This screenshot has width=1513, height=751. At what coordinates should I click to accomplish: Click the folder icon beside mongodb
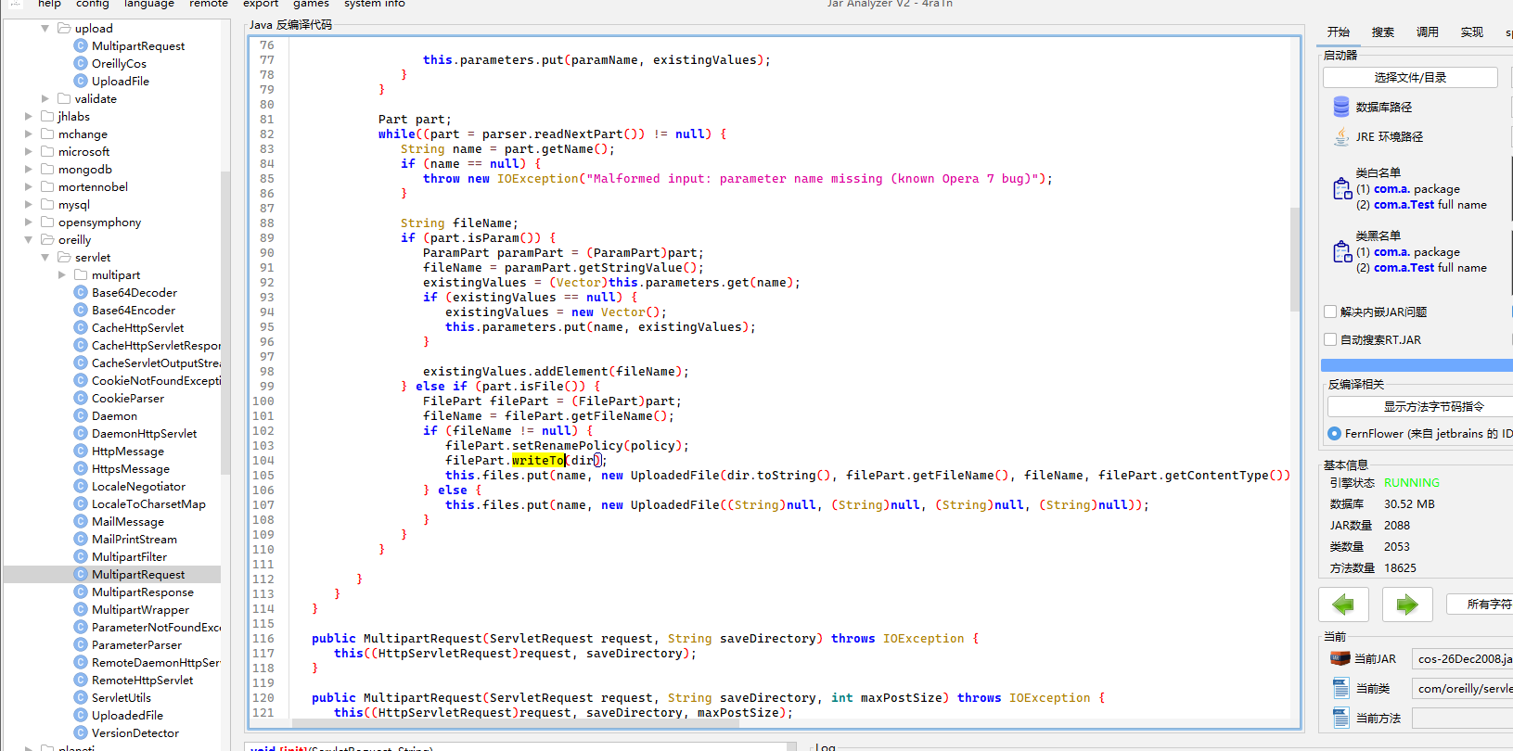click(47, 169)
